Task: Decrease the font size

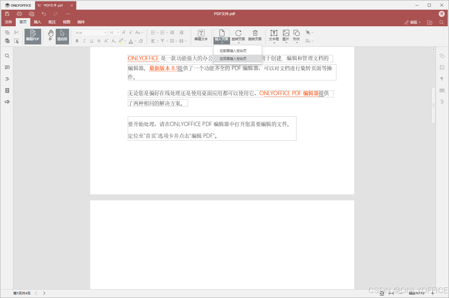Action: [131, 33]
